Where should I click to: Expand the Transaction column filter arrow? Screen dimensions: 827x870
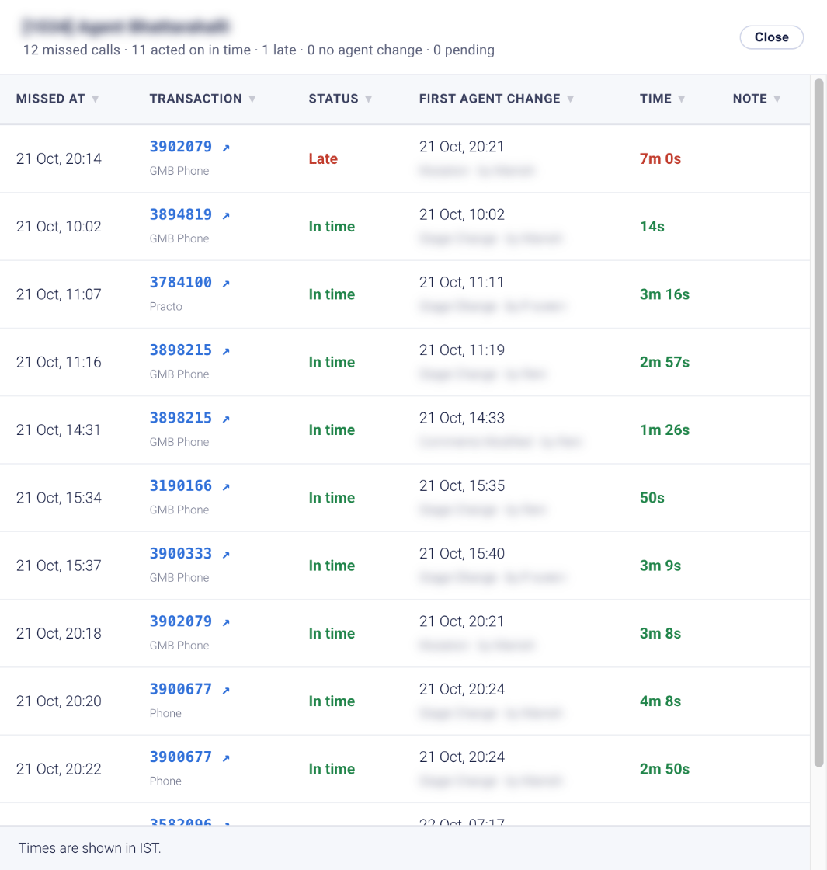click(252, 99)
